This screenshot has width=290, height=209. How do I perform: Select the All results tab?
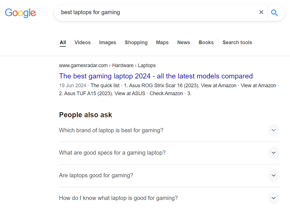click(x=63, y=42)
